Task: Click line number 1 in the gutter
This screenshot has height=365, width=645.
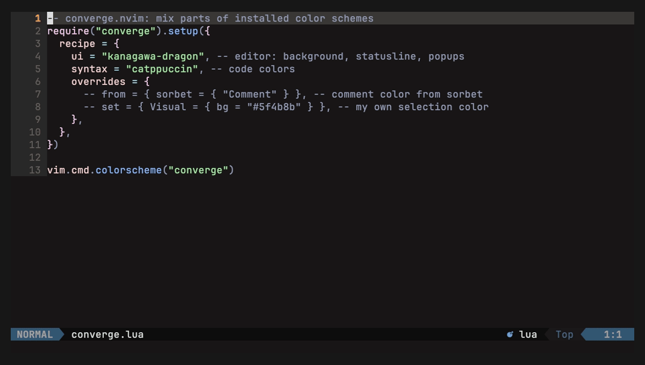Action: (x=38, y=18)
